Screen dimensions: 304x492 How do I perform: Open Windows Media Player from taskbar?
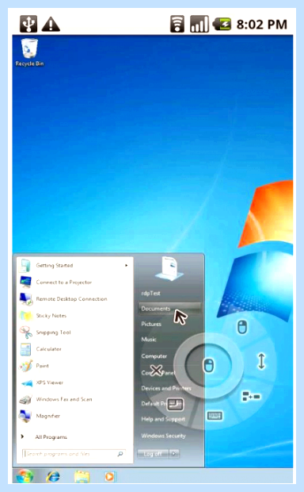point(109,477)
